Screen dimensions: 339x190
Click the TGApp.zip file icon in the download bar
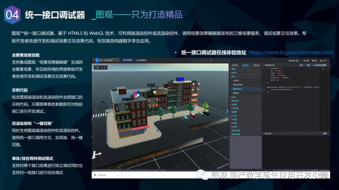[95, 175]
